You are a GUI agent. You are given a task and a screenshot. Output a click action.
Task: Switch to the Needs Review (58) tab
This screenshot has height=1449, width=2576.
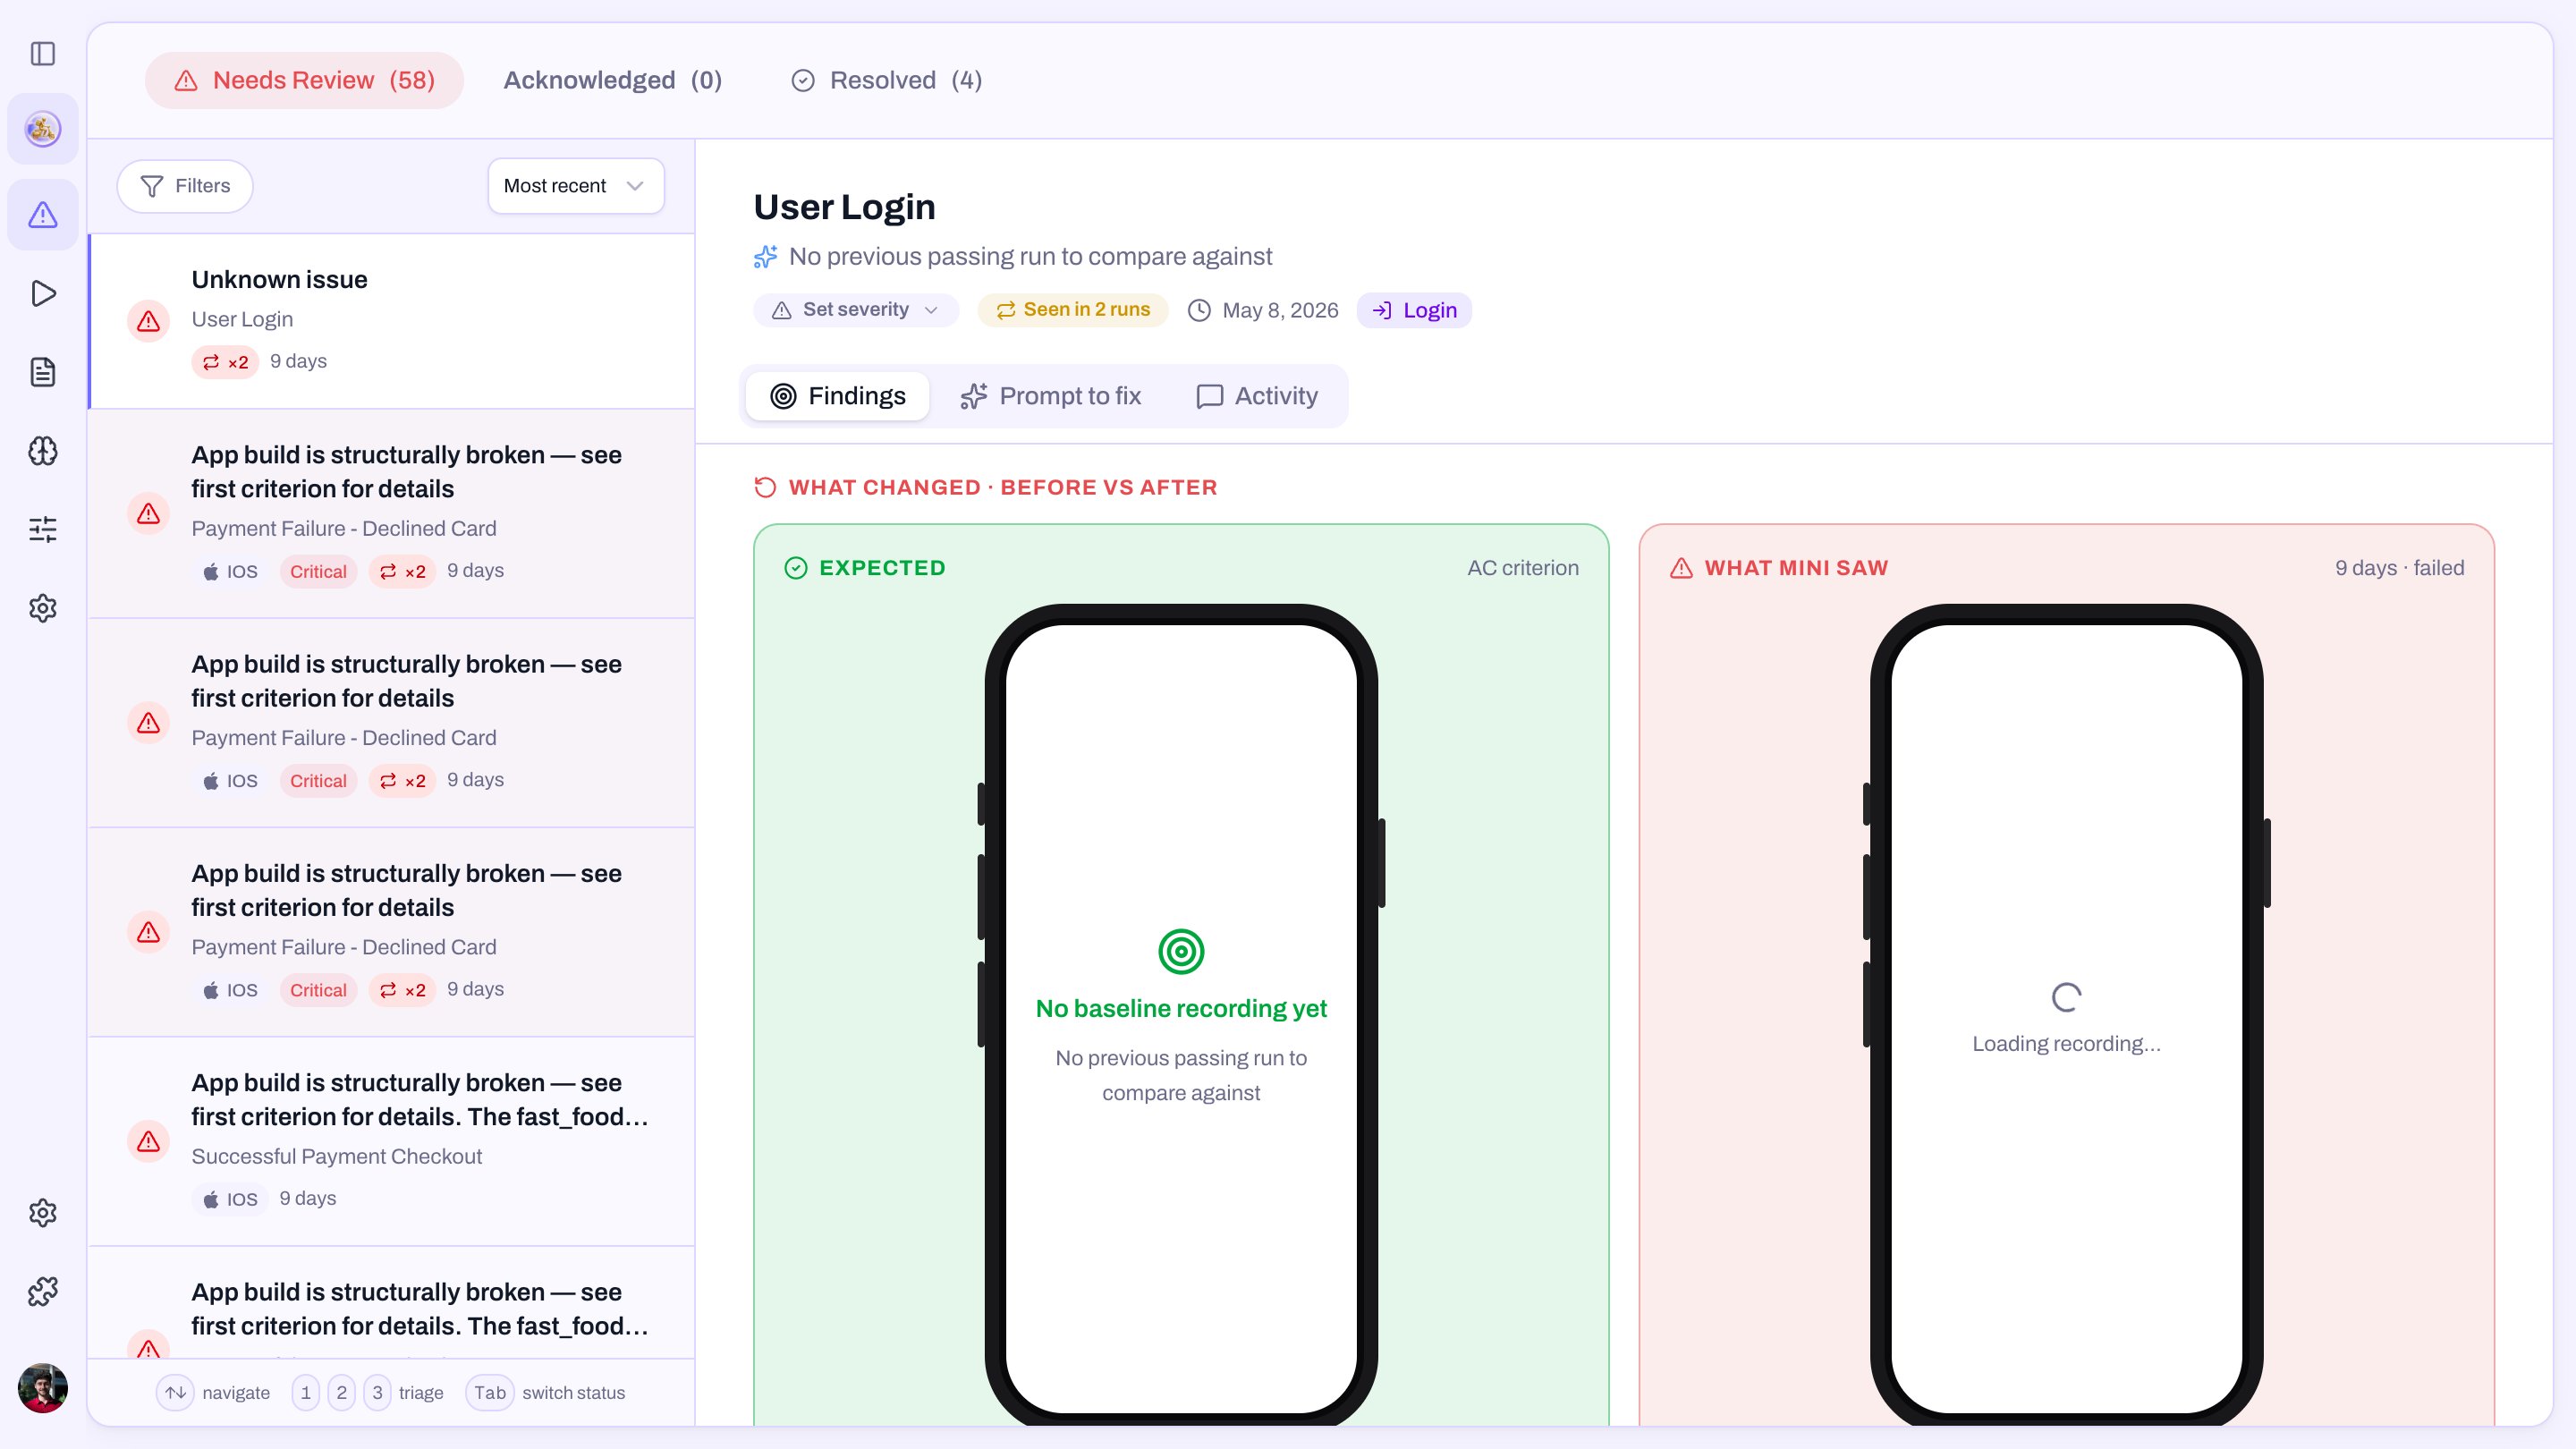304,80
